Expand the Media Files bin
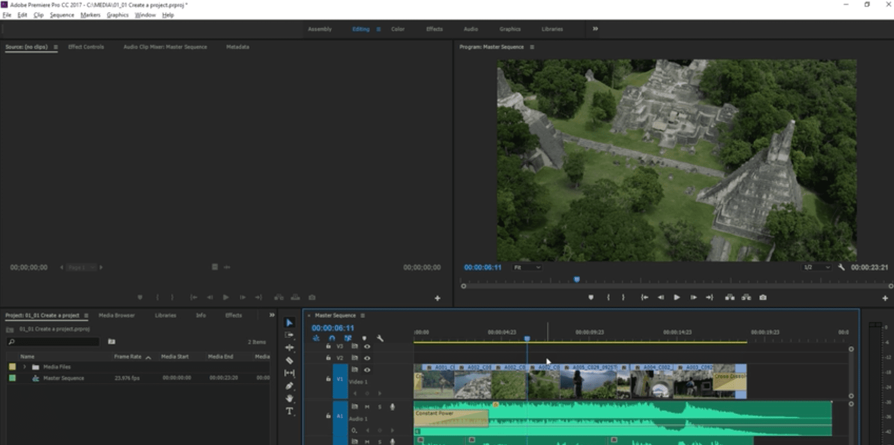This screenshot has width=894, height=445. point(25,367)
